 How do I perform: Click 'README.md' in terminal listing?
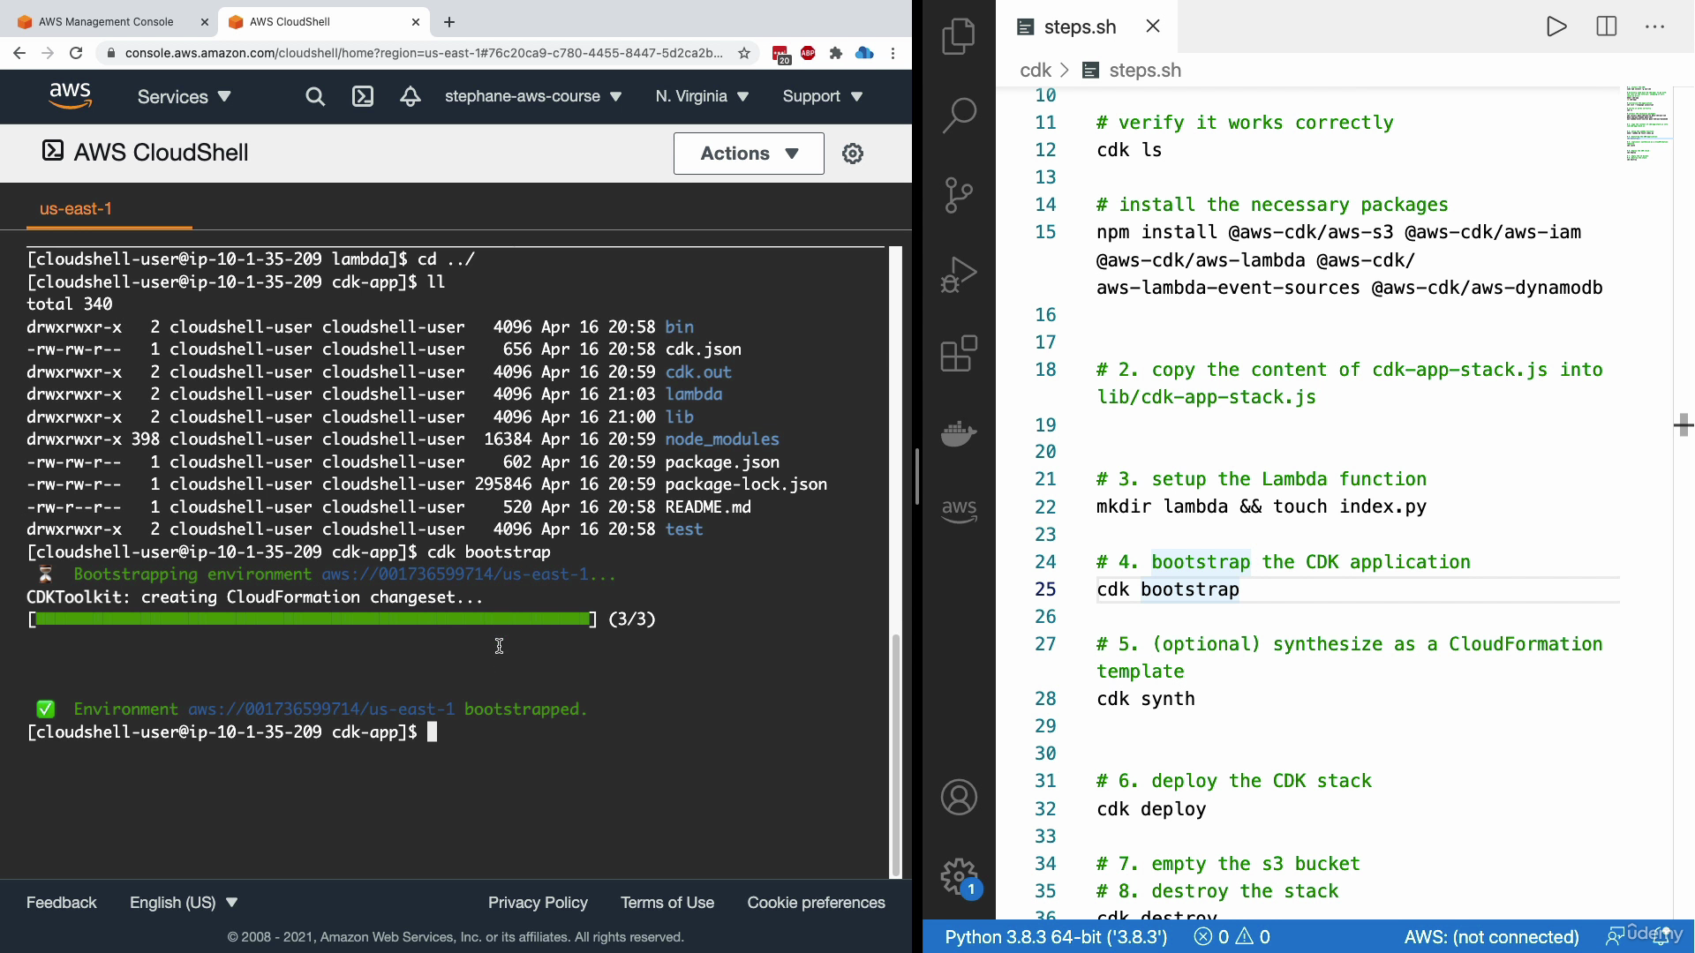click(708, 507)
